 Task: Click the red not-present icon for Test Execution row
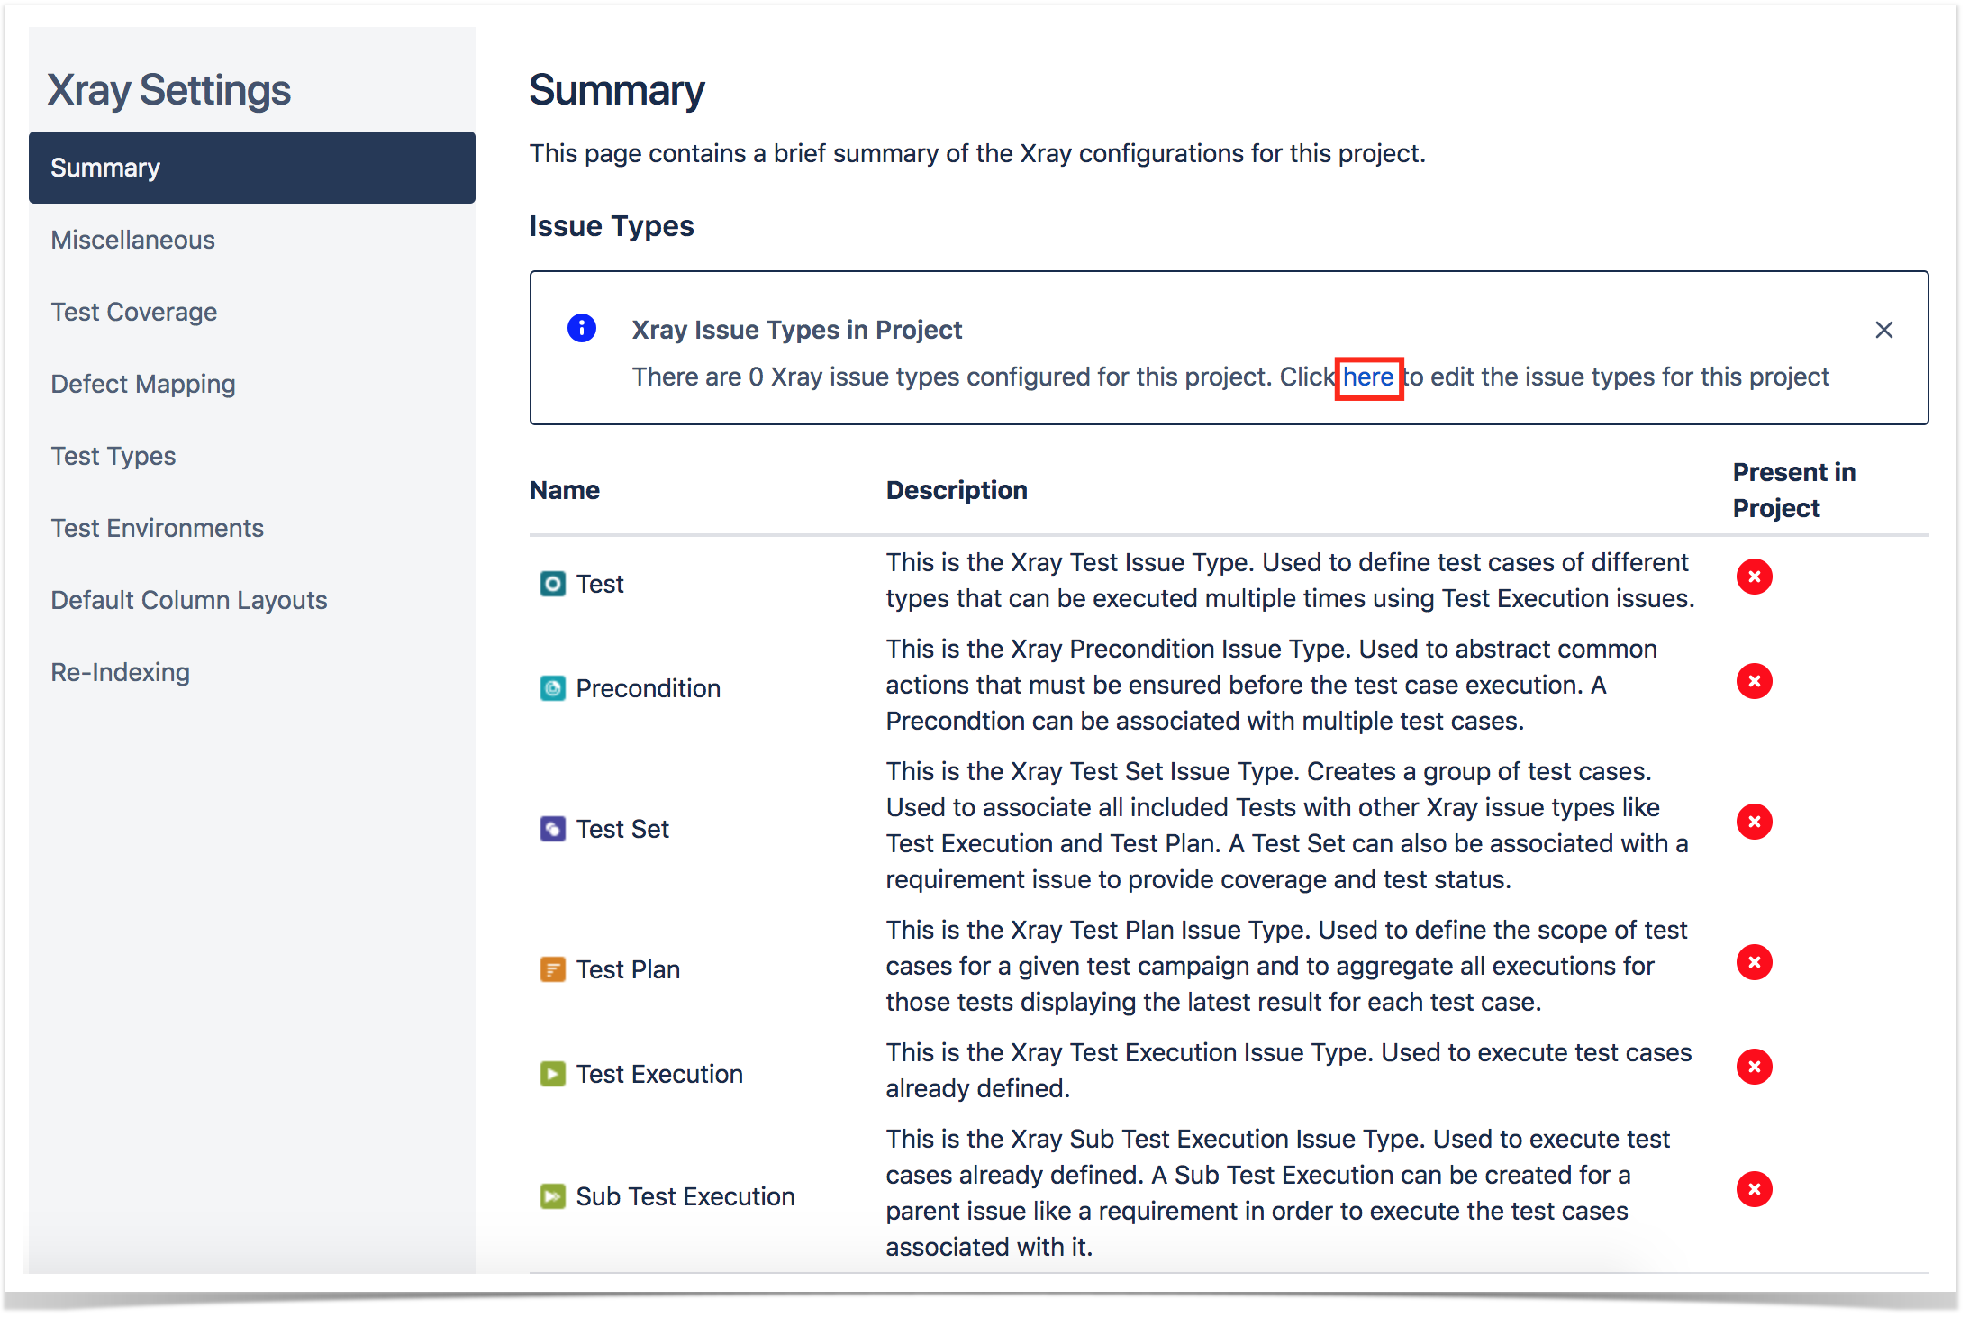[x=1754, y=1067]
